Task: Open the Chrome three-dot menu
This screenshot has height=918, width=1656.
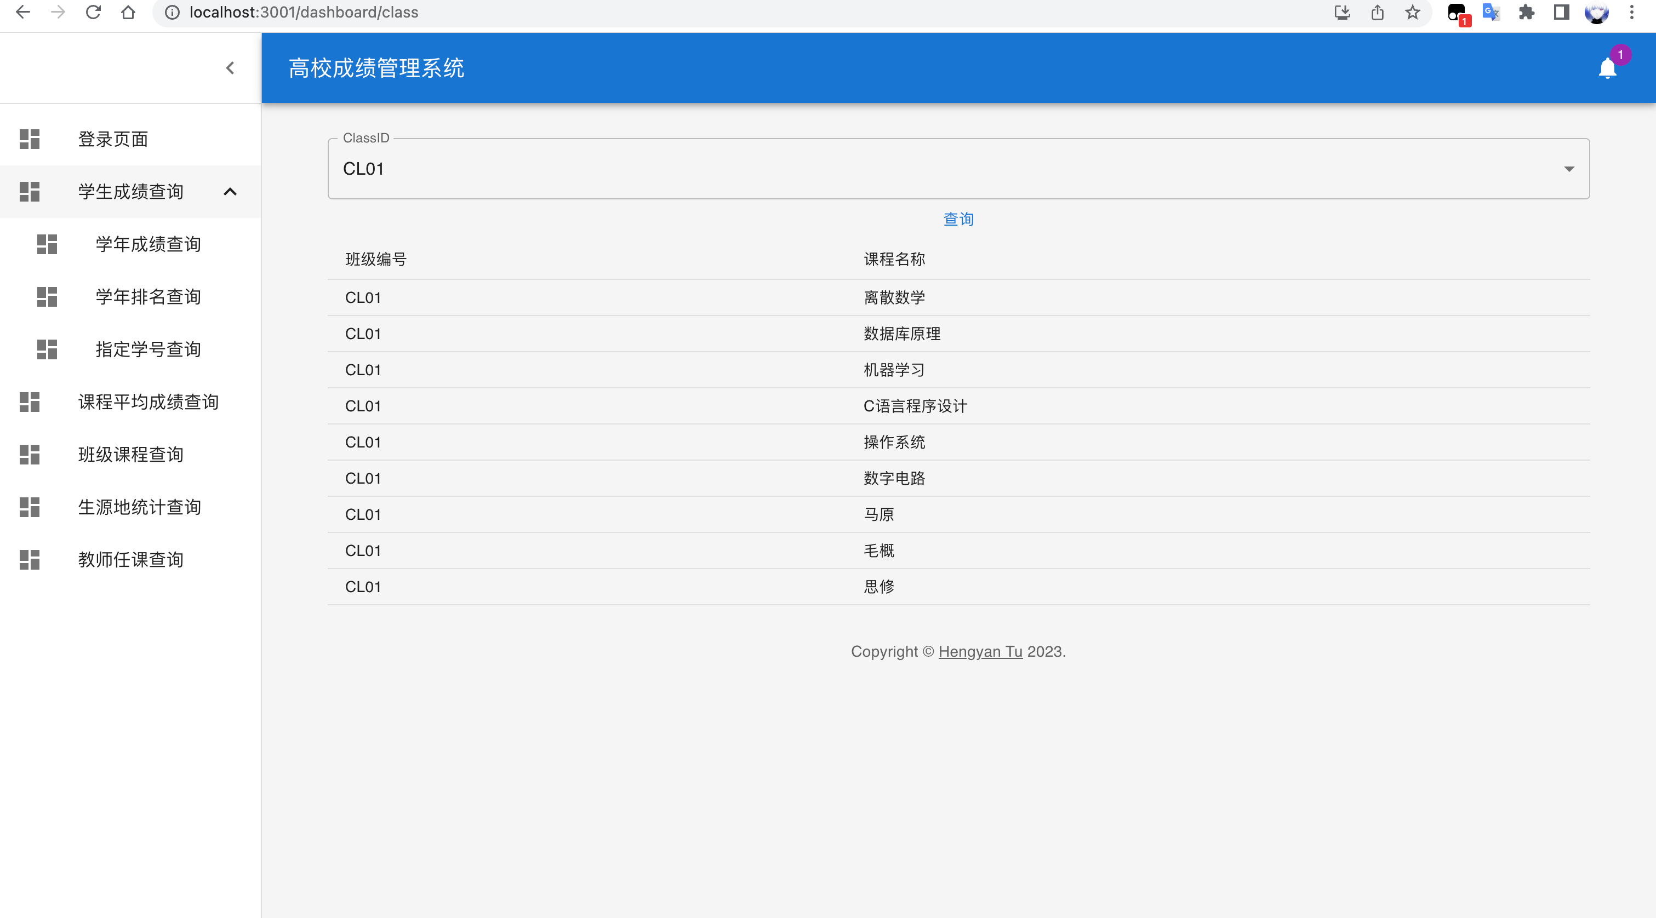Action: coord(1631,12)
